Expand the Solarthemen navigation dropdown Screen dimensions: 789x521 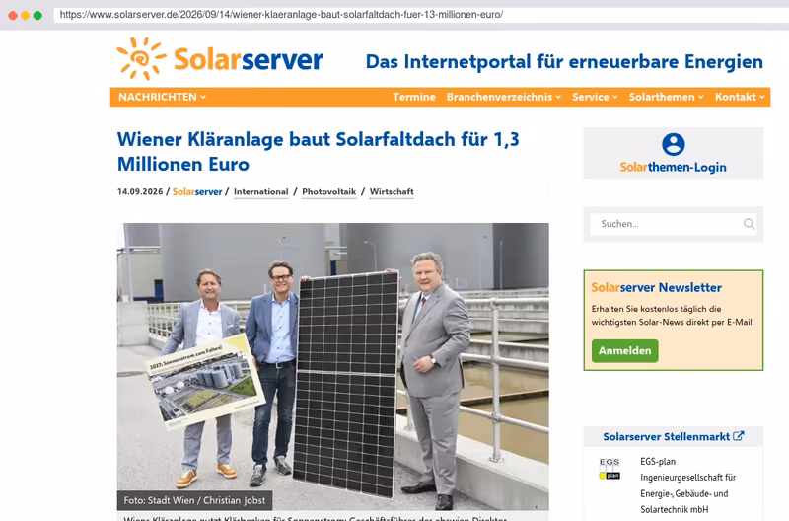click(667, 97)
